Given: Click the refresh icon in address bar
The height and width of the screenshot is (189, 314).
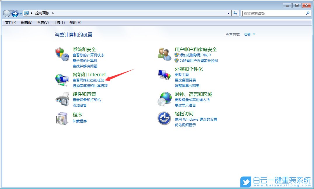Looking at the screenshot, I should pos(235,13).
